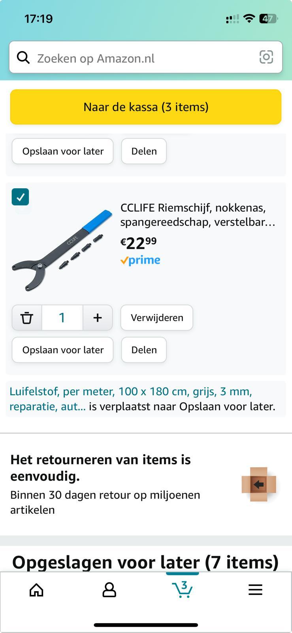Image resolution: width=292 pixels, height=633 pixels.
Task: Go to Home tab
Action: tap(36, 590)
